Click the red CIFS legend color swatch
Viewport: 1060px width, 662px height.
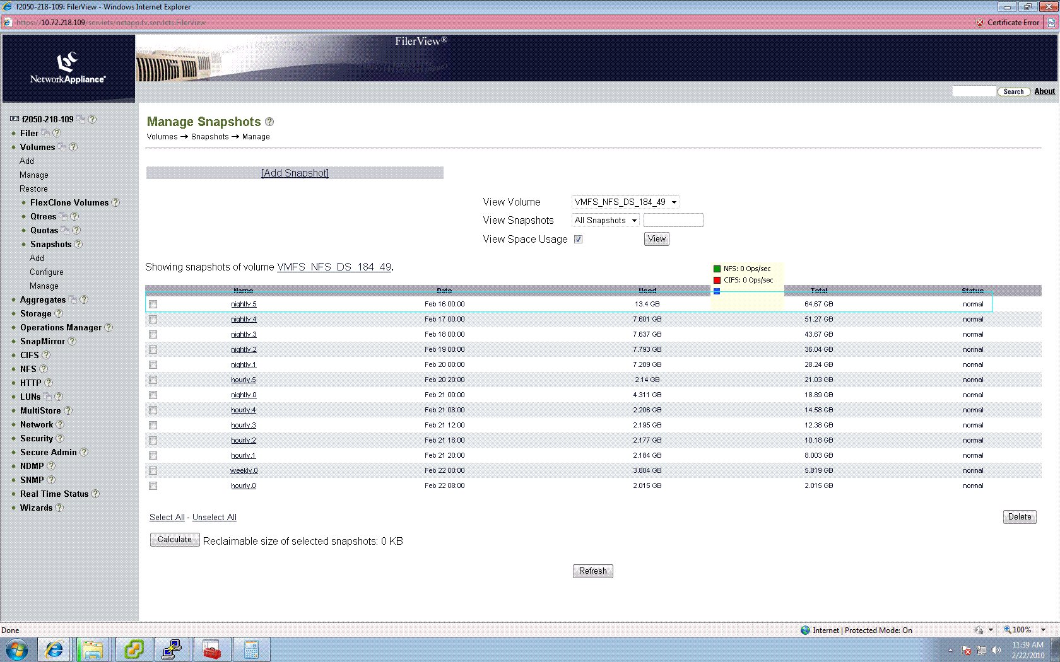point(717,280)
